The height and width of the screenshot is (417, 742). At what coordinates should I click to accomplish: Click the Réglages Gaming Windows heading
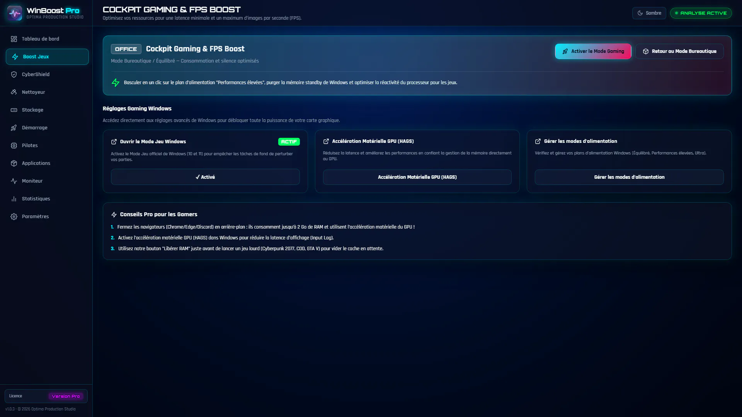click(137, 108)
